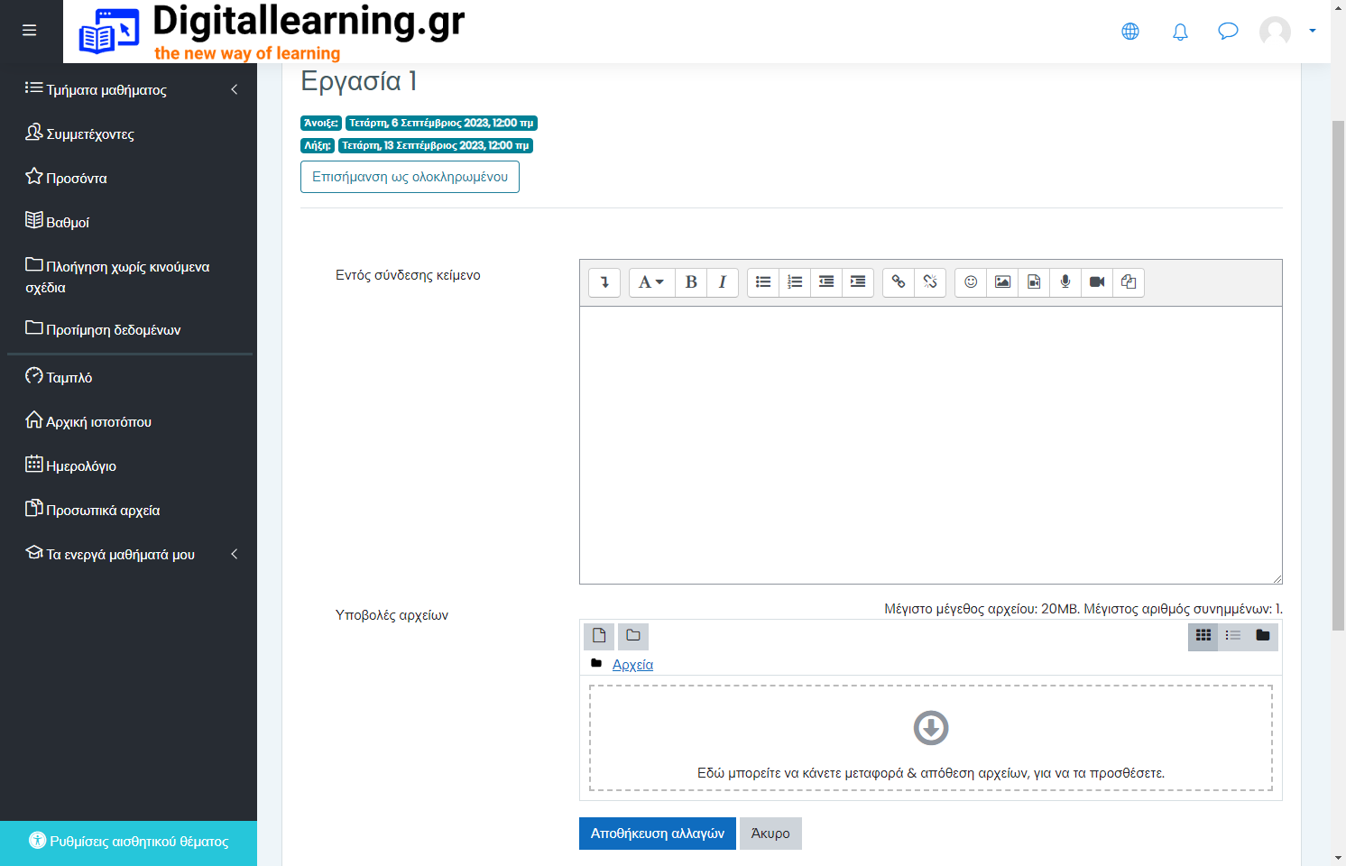Click the page vertical scrollbar
The height and width of the screenshot is (866, 1346).
(1339, 374)
